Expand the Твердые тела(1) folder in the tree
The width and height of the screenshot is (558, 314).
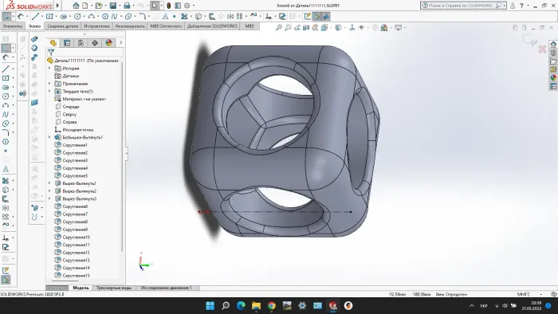pos(49,91)
